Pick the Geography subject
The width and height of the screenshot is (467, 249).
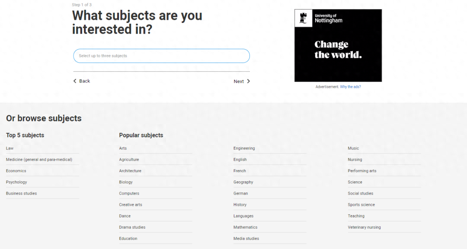pyautogui.click(x=243, y=182)
